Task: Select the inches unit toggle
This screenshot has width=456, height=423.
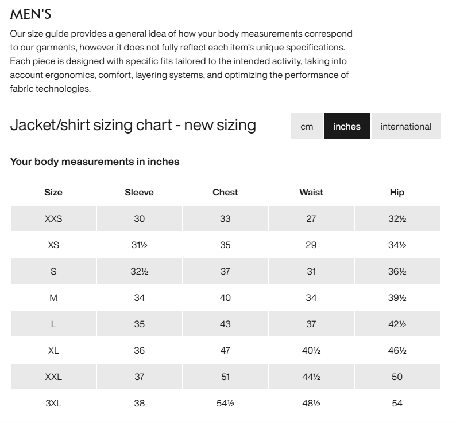Action: [347, 126]
